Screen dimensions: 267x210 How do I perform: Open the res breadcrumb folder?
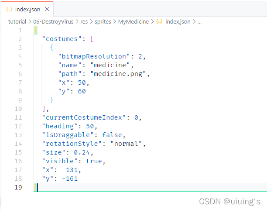coord(84,22)
